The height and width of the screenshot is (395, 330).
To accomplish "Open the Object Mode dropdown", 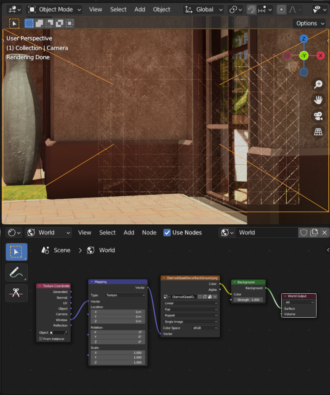I will [55, 10].
